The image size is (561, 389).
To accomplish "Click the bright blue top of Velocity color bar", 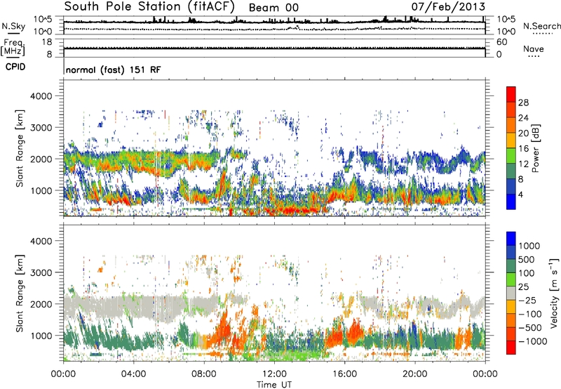I will (511, 239).
